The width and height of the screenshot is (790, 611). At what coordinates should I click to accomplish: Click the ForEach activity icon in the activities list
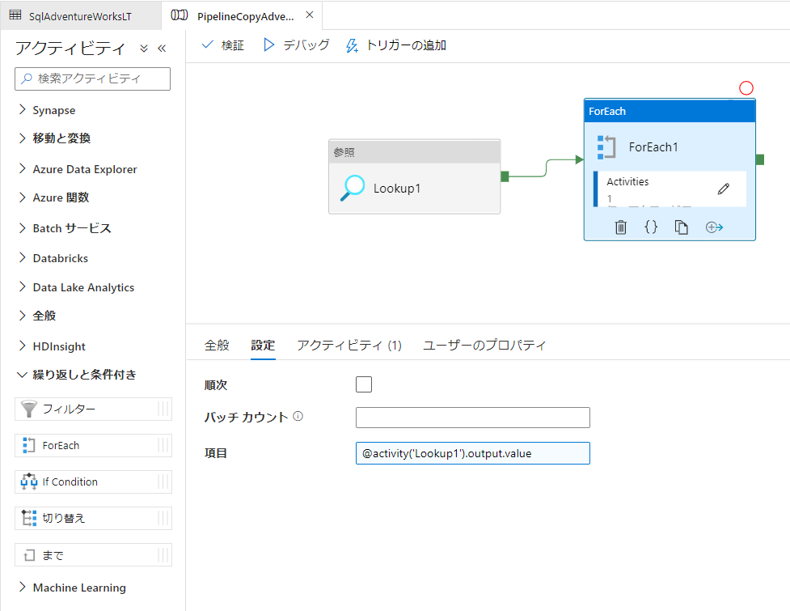click(29, 445)
